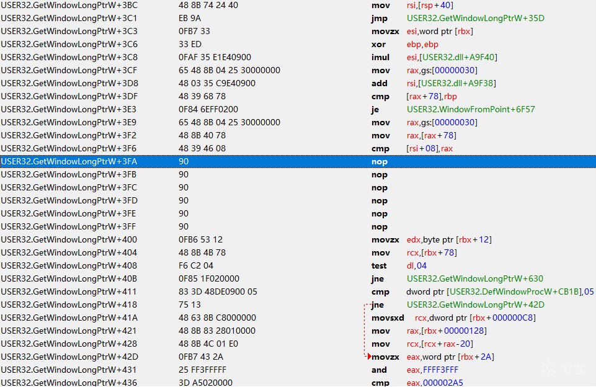Select the nop row at GetWindowLongPtrW+3FC

(x=298, y=187)
